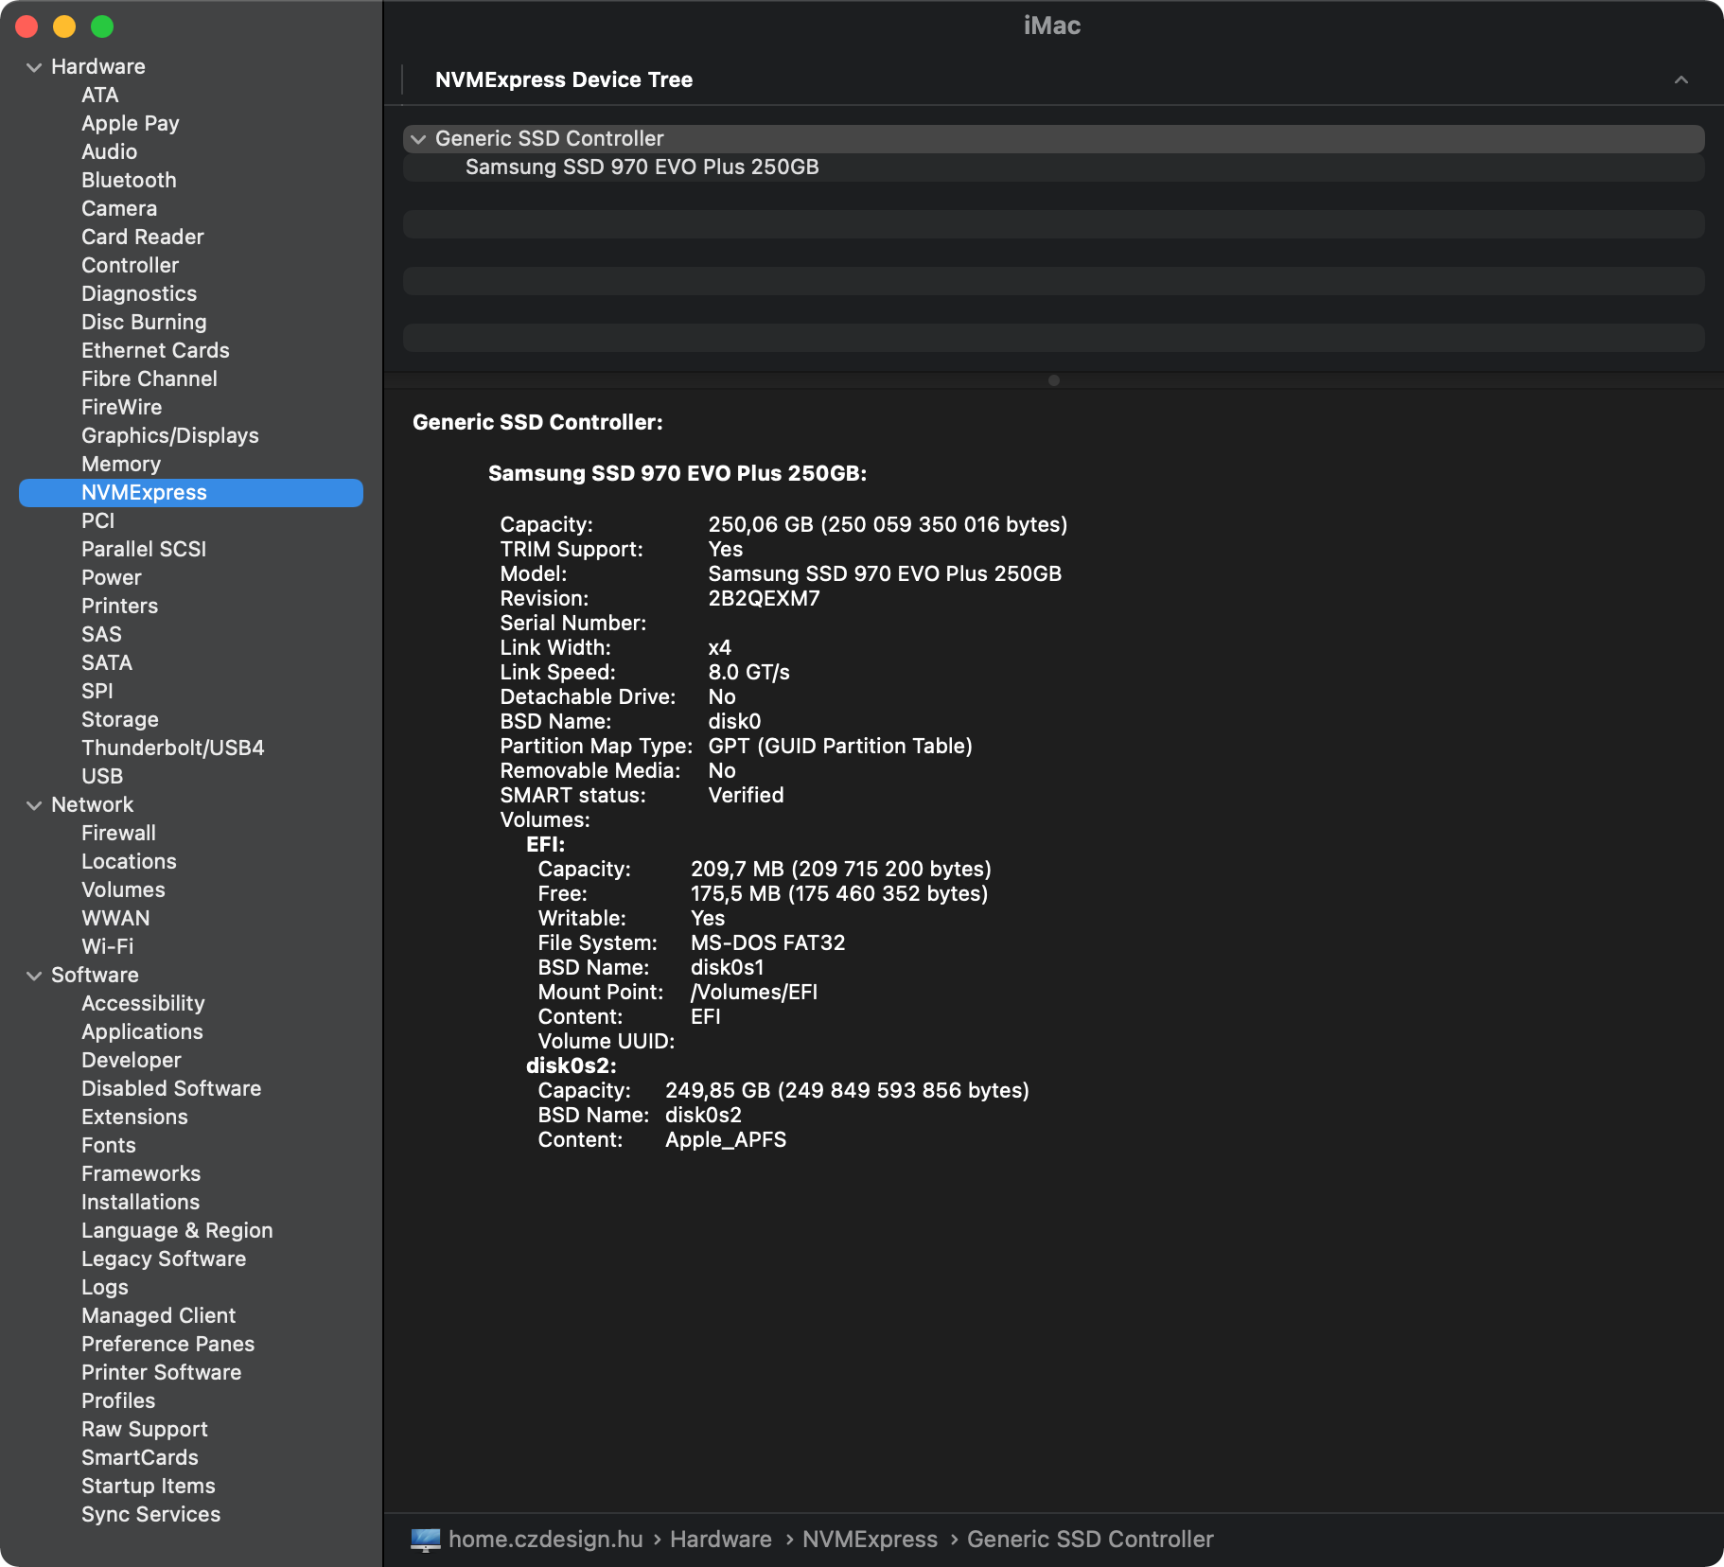Open the ATA hardware category

[x=99, y=96]
